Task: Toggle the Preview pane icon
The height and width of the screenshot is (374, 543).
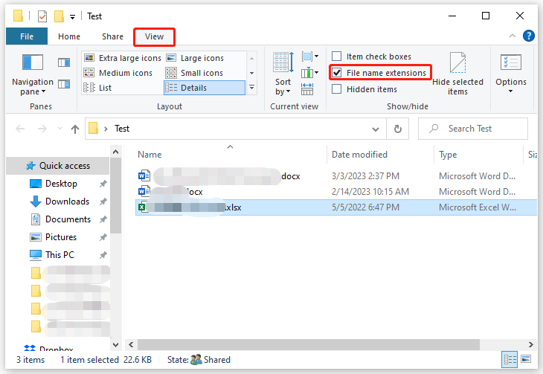Action: tap(64, 62)
